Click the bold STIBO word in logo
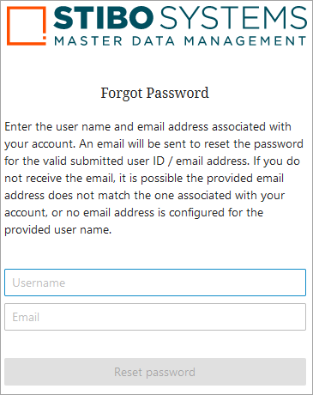 (104, 18)
